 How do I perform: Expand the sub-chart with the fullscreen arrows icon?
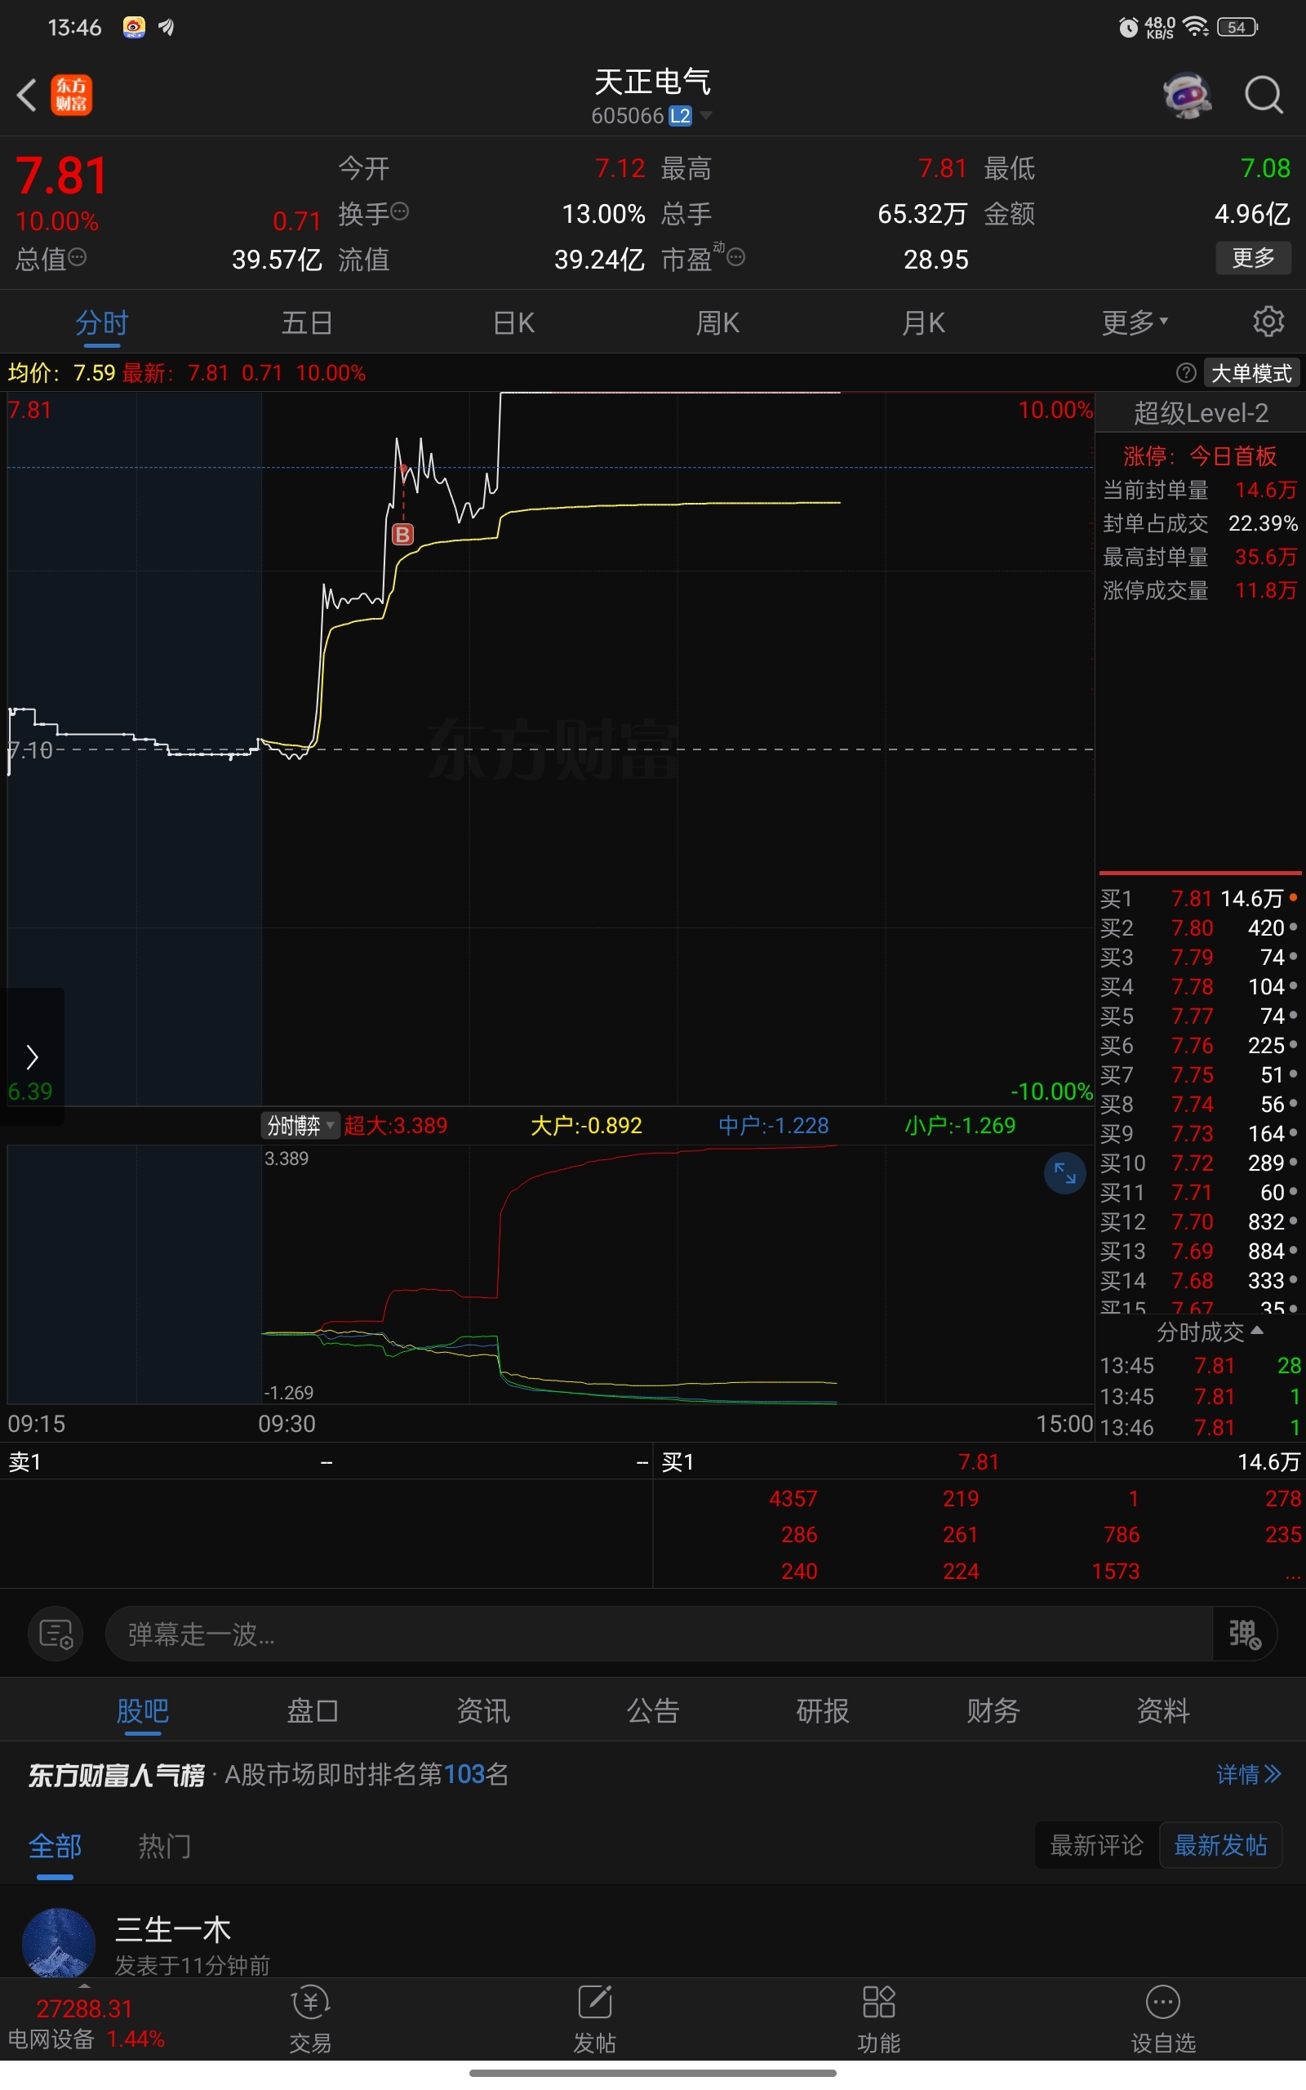pyautogui.click(x=1065, y=1174)
